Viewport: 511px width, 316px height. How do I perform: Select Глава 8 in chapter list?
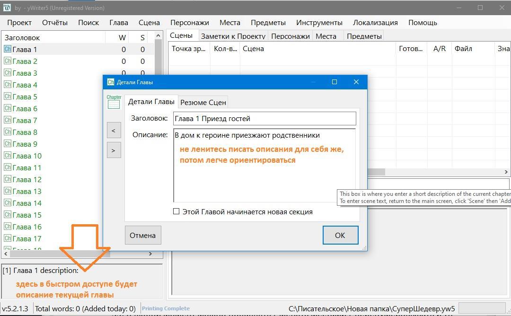(x=25, y=132)
